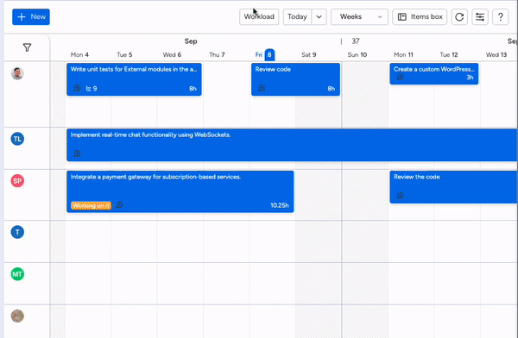Open the Create a custom WordPress task
The height and width of the screenshot is (338, 518).
tap(433, 73)
